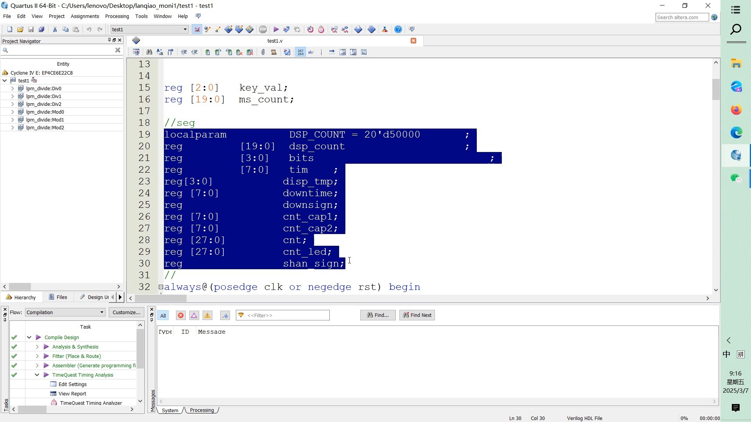751x422 pixels.
Task: Switch to the Files tab
Action: pos(58,297)
